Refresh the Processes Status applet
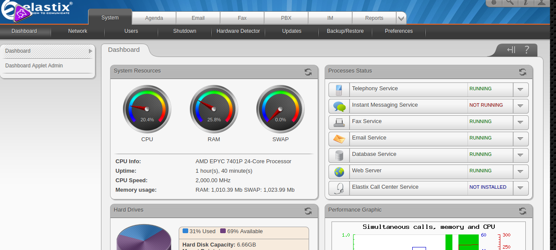 click(522, 72)
